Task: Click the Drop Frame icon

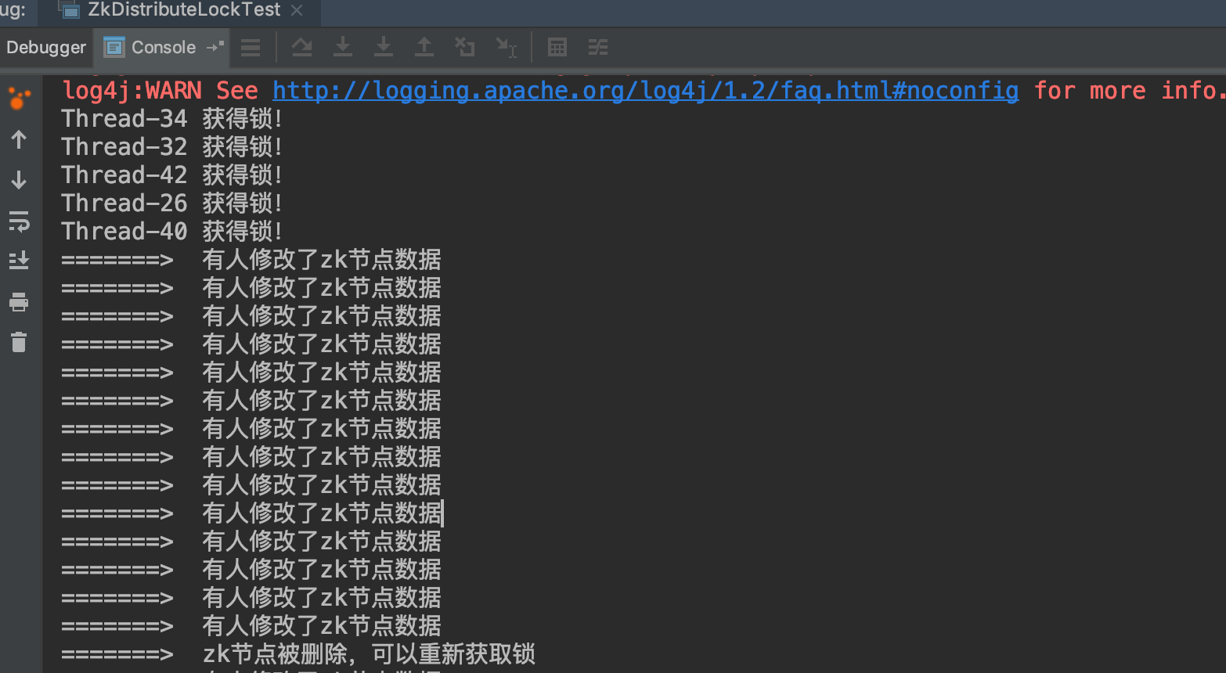Action: [x=465, y=48]
